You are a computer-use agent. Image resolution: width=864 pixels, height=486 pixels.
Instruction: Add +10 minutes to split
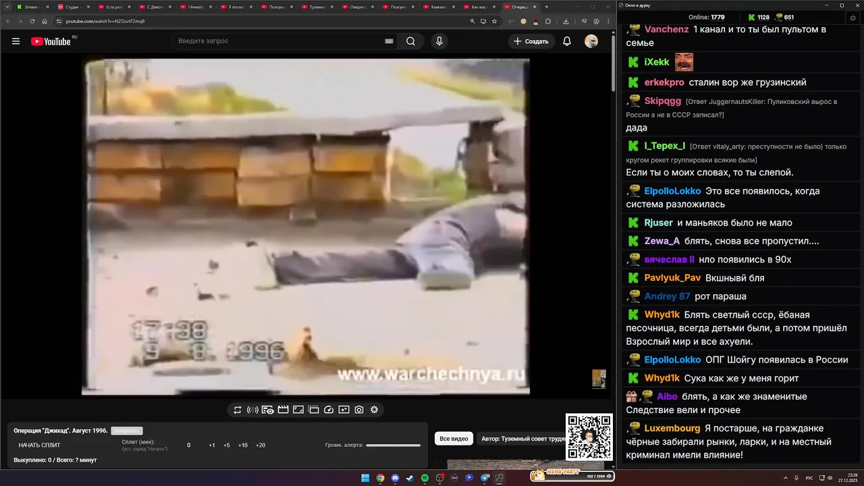click(x=243, y=446)
